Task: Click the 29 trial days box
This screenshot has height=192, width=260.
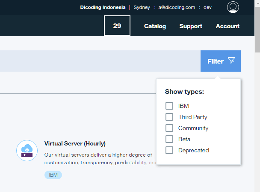Action: tap(117, 26)
